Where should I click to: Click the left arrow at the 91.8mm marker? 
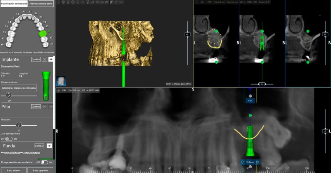pyautogui.click(x=242, y=162)
